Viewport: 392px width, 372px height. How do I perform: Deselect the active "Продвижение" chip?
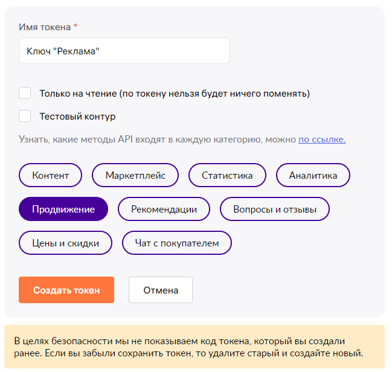coord(63,210)
